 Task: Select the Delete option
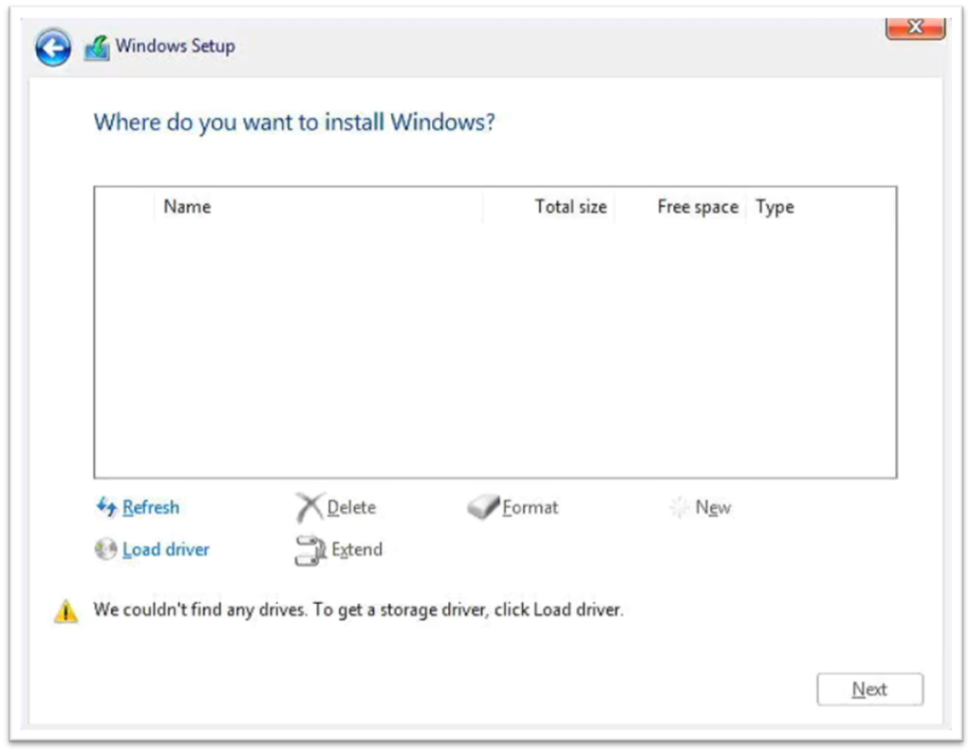click(x=351, y=507)
